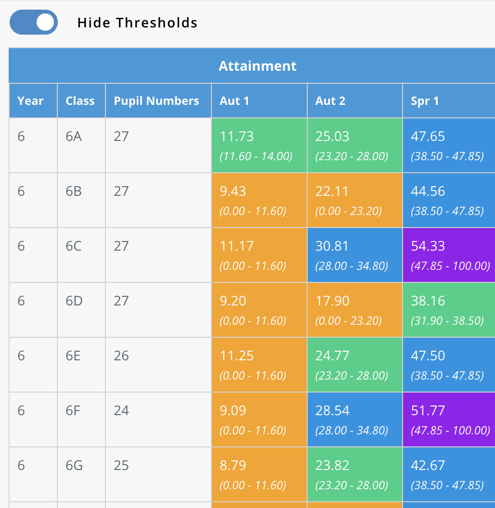Click the purple 51.77 Spr 1 cell
The width and height of the screenshot is (495, 508).
pos(449,419)
